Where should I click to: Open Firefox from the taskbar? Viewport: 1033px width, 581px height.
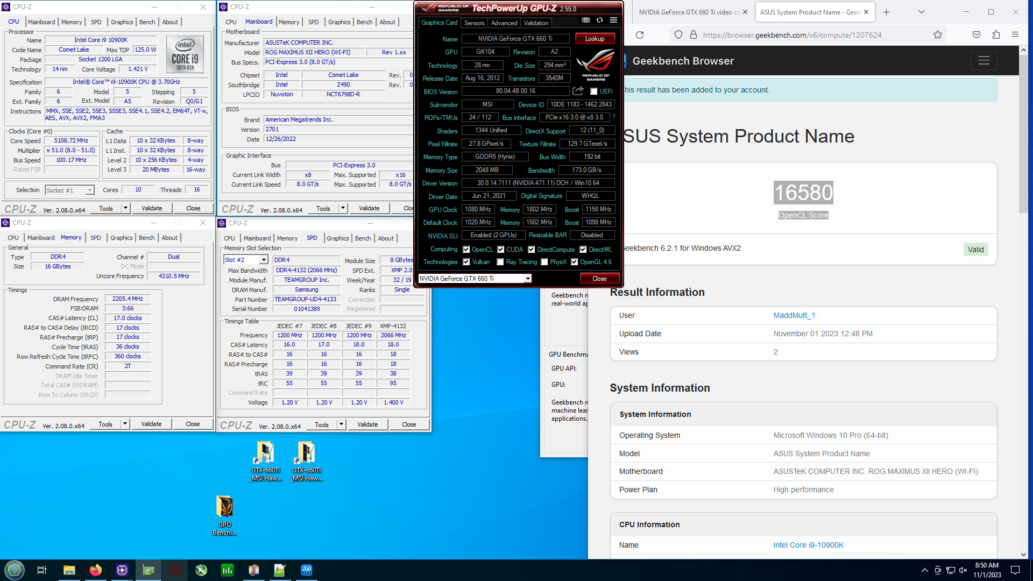[x=96, y=570]
